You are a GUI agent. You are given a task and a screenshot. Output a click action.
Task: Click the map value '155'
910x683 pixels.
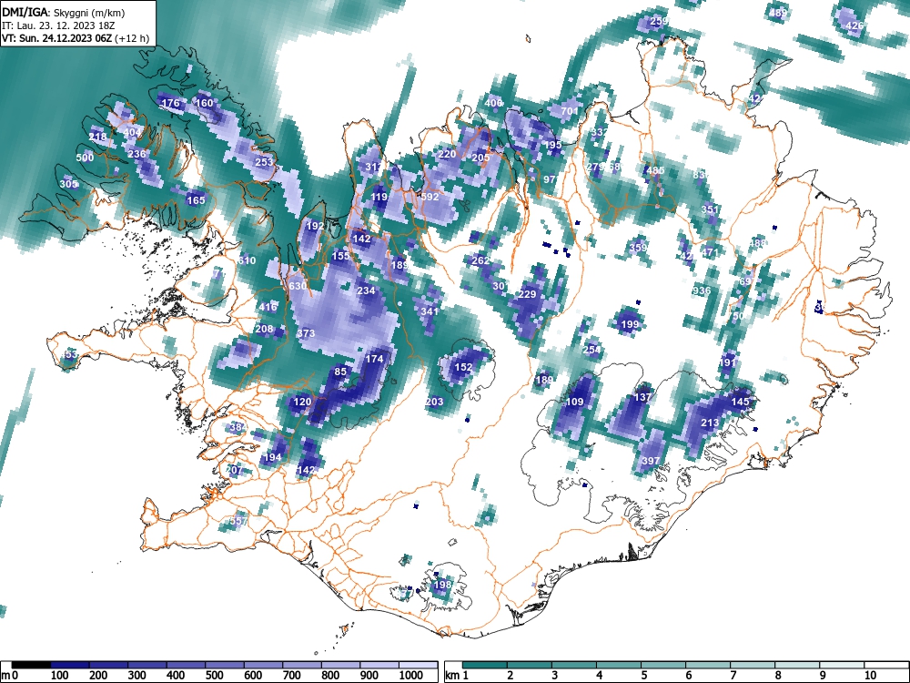pos(340,256)
